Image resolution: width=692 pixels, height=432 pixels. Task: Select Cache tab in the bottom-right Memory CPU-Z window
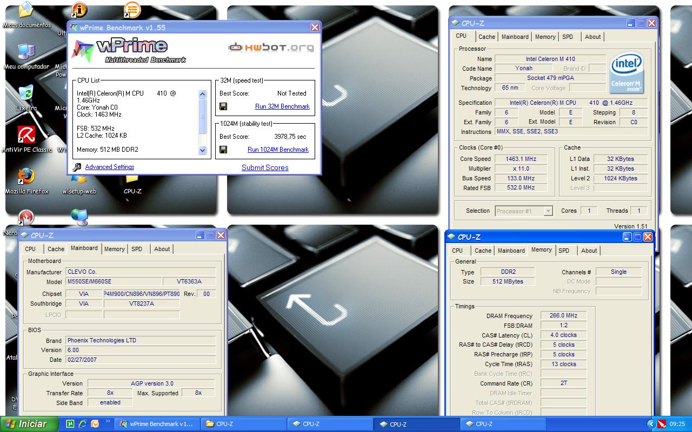click(483, 251)
